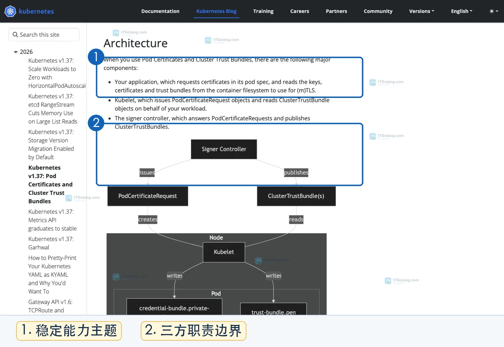Open Partners in the top navigation

click(336, 11)
